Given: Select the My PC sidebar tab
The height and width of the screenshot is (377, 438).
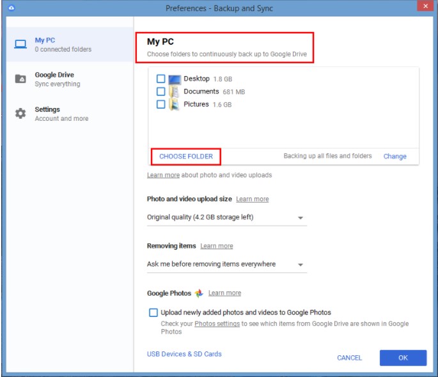Looking at the screenshot, I should point(70,44).
